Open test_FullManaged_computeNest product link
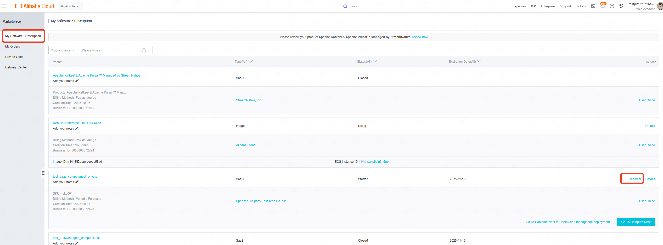 pos(76,238)
